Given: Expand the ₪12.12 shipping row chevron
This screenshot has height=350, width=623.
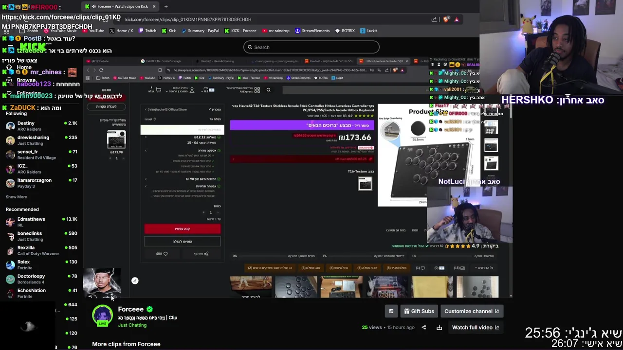Looking at the screenshot, I should pyautogui.click(x=146, y=137).
